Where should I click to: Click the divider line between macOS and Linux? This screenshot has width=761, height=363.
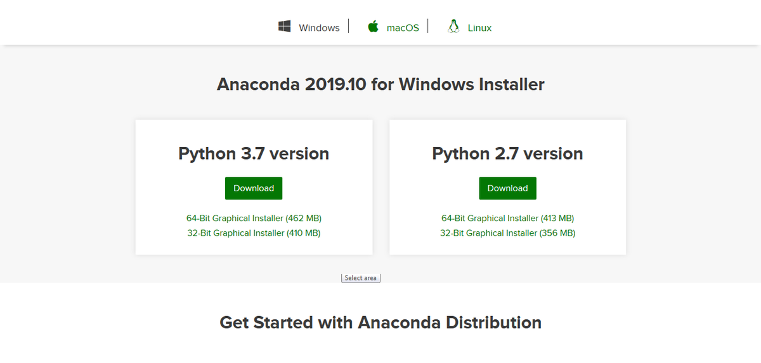428,27
